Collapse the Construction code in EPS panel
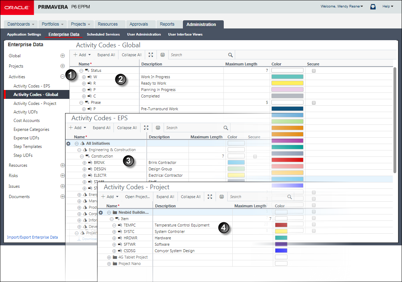Image resolution: width=402 pixels, height=282 pixels. (82, 156)
